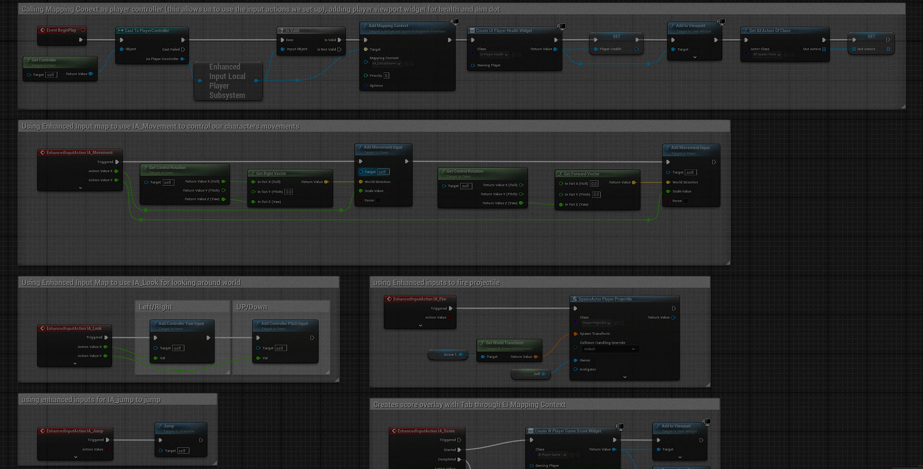Click the As Player Controller output pin
This screenshot has height=469, width=923.
tap(182, 59)
